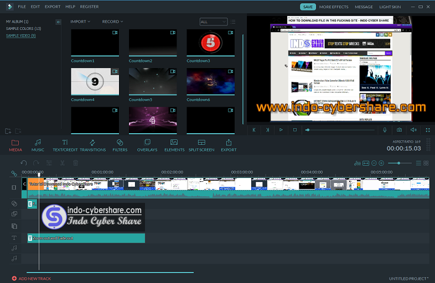
Task: Redo the timeline action
Action: pyautogui.click(x=36, y=163)
